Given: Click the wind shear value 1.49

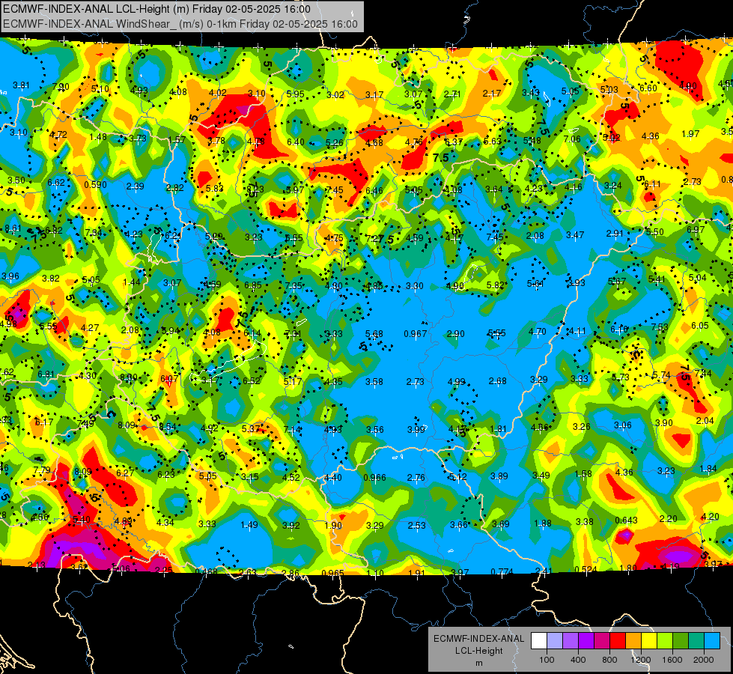Looking at the screenshot, I should (249, 525).
